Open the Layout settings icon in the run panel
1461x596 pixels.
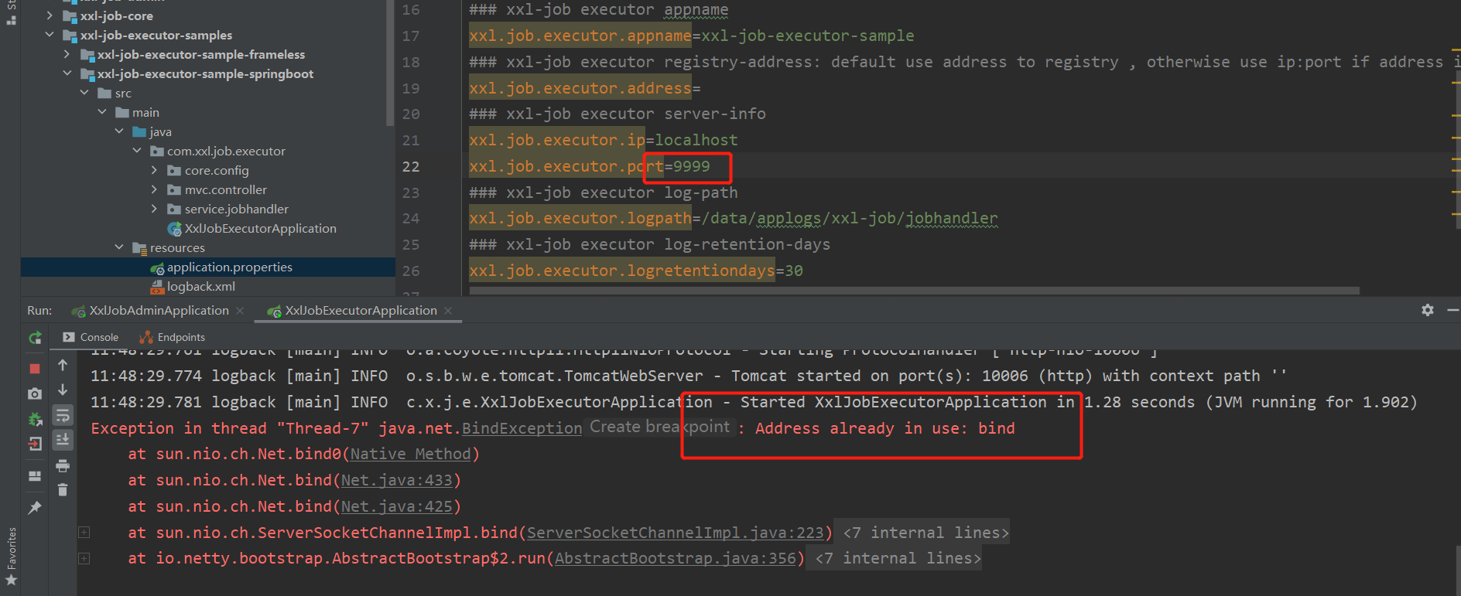[35, 476]
